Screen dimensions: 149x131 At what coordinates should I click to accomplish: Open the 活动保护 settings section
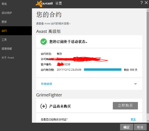click(x=7, y=13)
